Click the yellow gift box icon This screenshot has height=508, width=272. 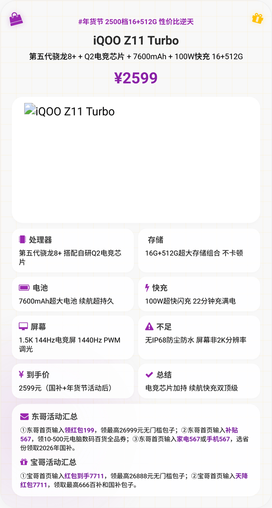click(257, 19)
